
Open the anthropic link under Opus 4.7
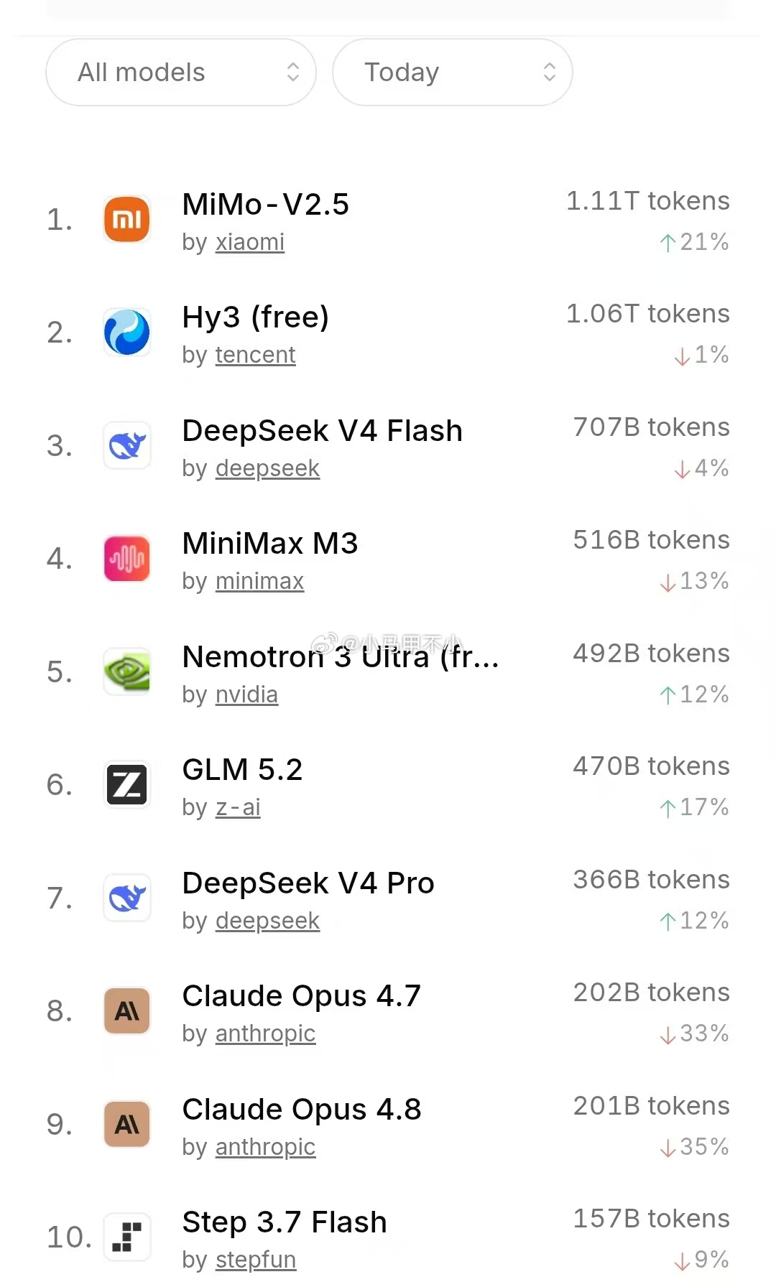click(265, 1034)
